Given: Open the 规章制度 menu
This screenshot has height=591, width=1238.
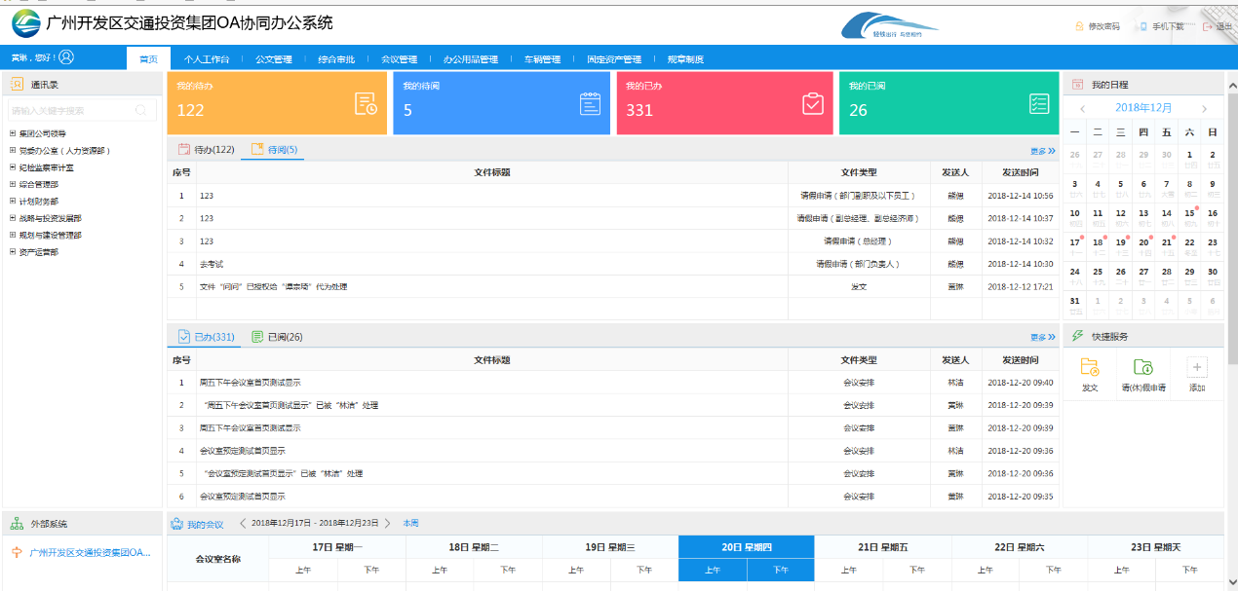Looking at the screenshot, I should 685,59.
